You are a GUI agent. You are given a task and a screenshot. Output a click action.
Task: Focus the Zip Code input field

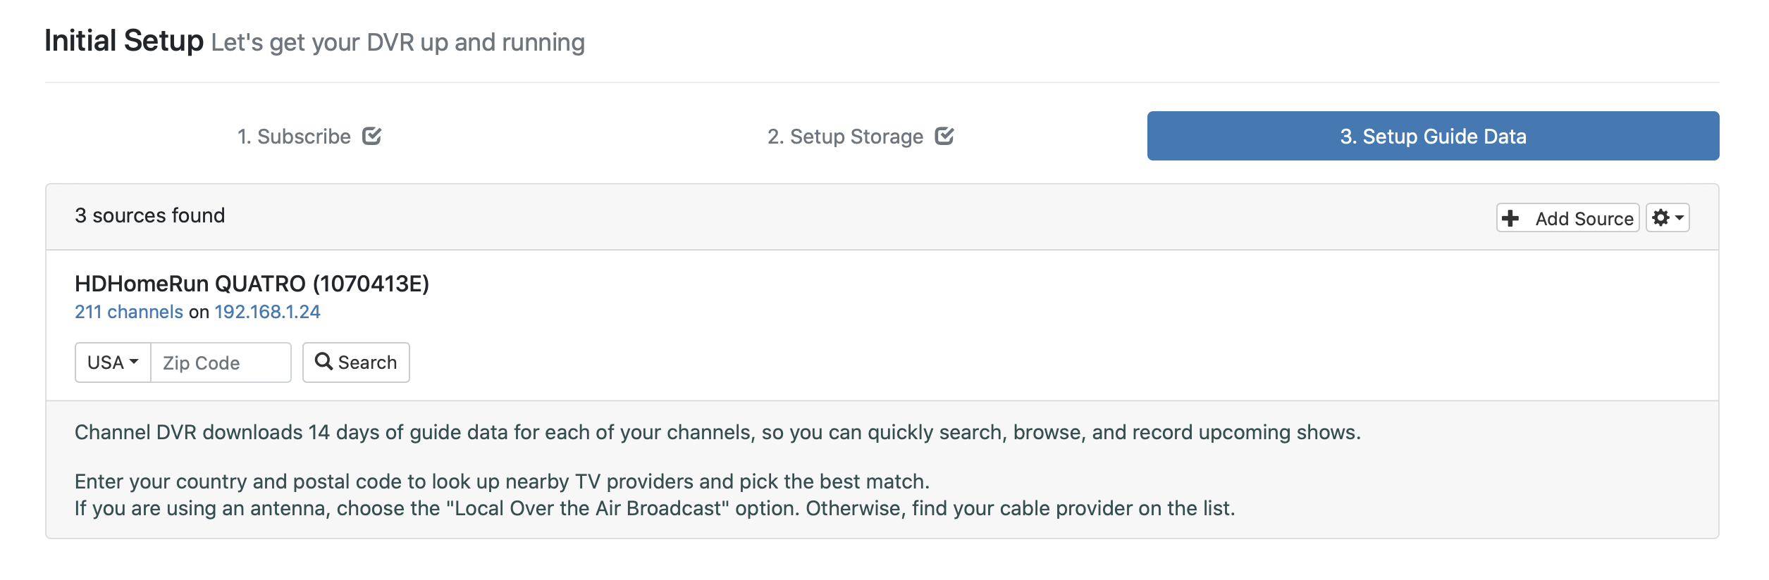coord(221,362)
